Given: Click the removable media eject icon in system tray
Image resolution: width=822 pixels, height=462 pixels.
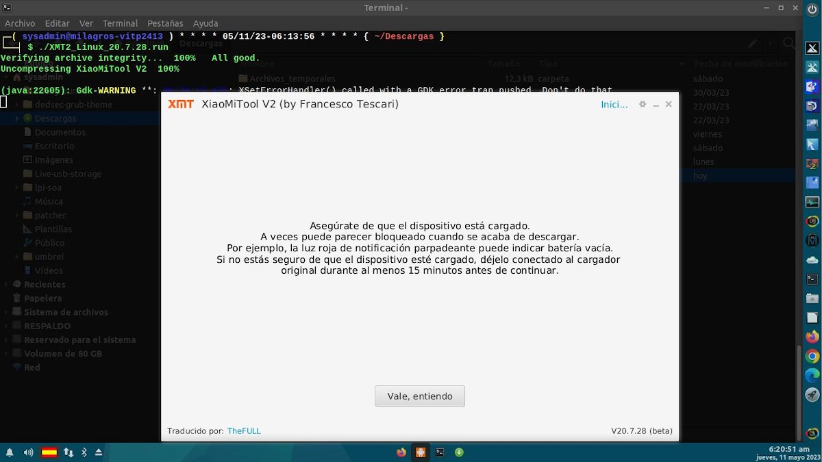Looking at the screenshot, I should click(99, 452).
